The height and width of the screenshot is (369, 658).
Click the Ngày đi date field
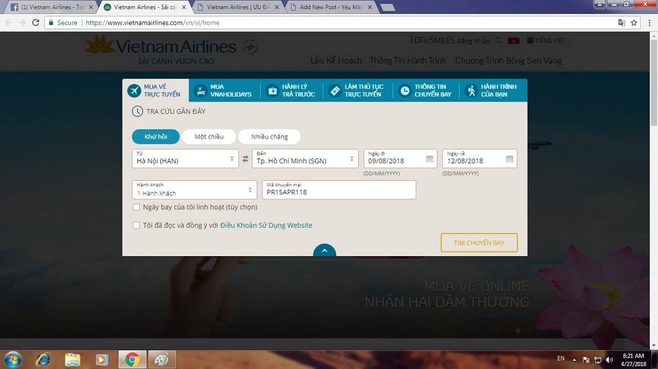click(x=400, y=159)
